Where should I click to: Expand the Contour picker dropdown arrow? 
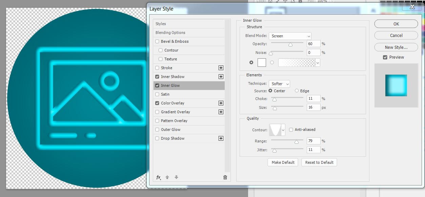(x=283, y=130)
